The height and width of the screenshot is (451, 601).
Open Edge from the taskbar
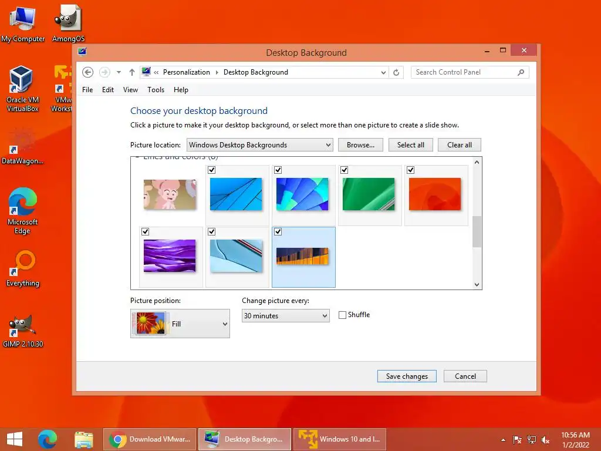[x=48, y=439]
